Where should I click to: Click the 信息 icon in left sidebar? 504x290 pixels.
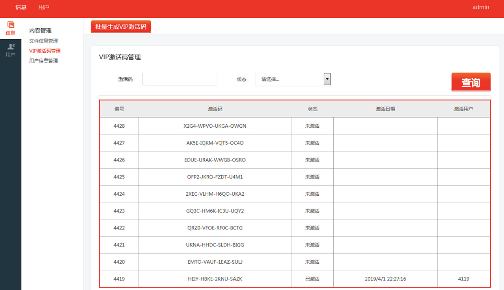[10, 28]
